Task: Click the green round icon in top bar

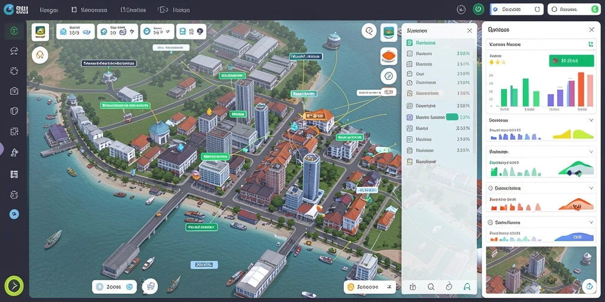Action: (479, 9)
